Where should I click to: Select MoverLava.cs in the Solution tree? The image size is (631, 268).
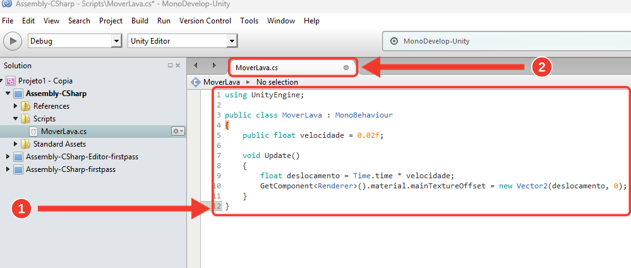(64, 131)
